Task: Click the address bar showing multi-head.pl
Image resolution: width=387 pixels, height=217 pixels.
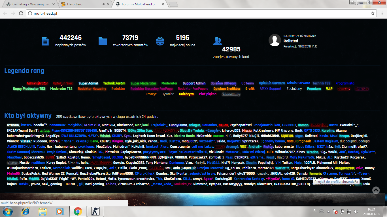Action: point(198,13)
